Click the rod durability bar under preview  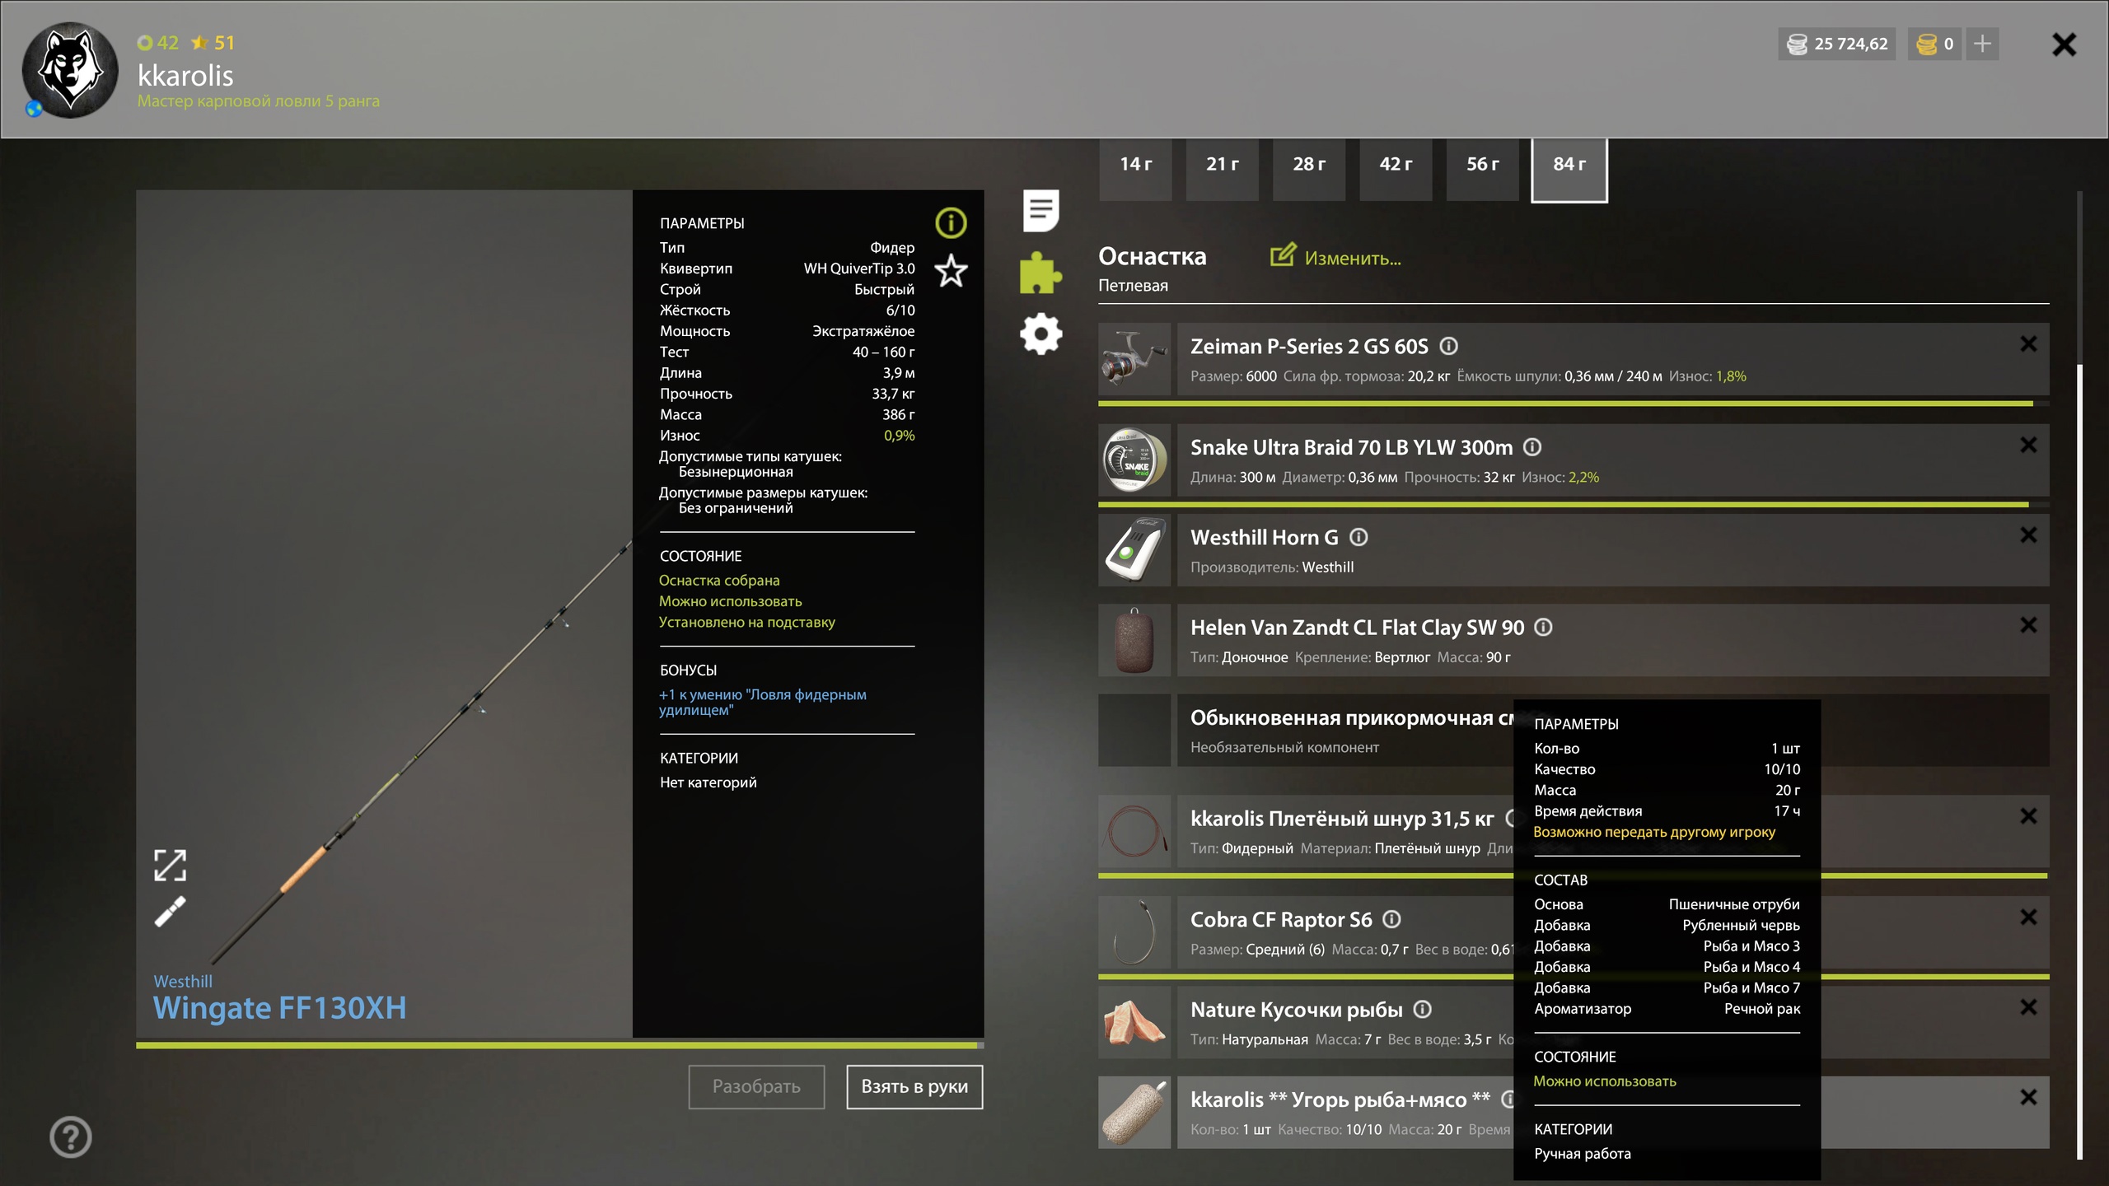tap(559, 1045)
